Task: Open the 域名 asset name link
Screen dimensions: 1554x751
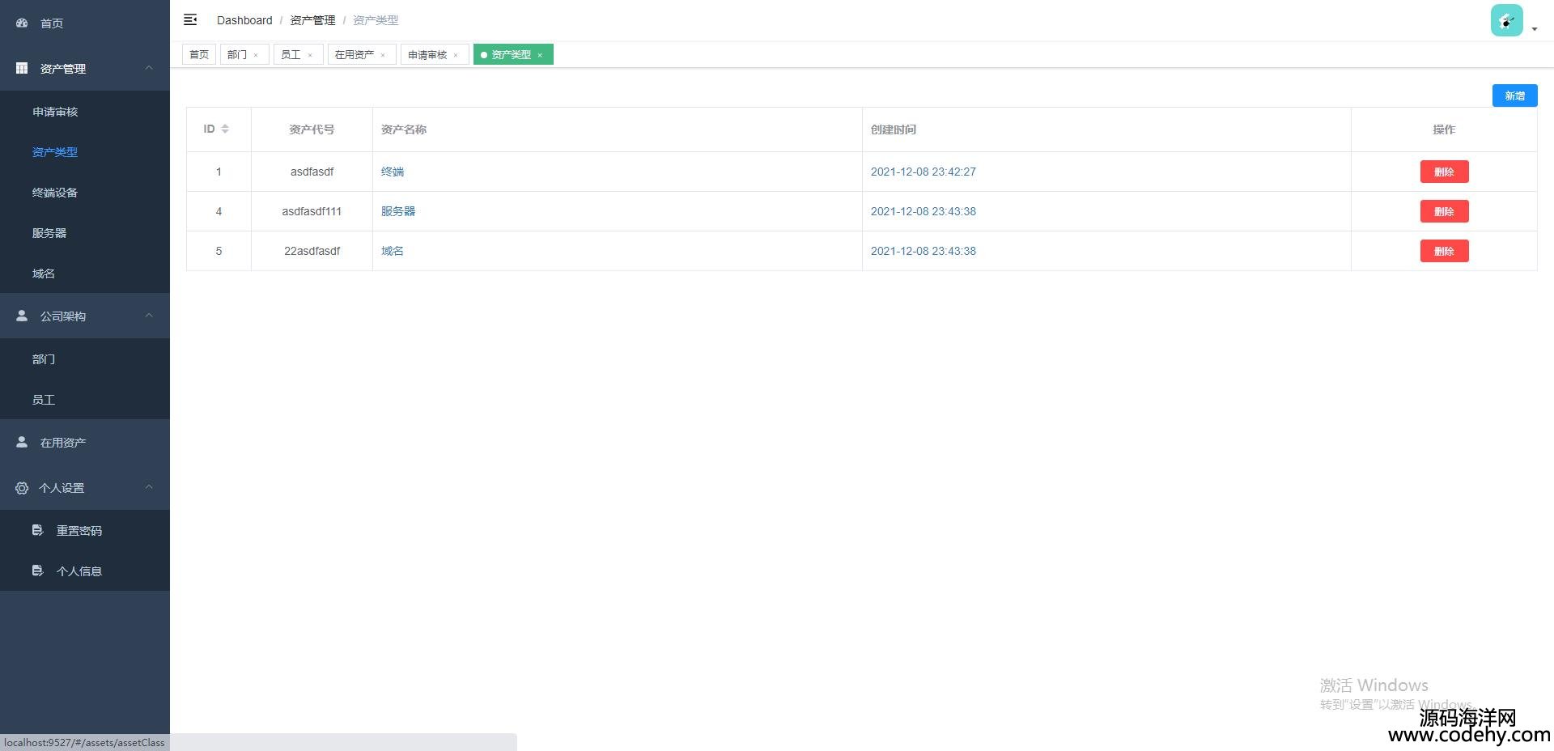Action: pos(393,251)
